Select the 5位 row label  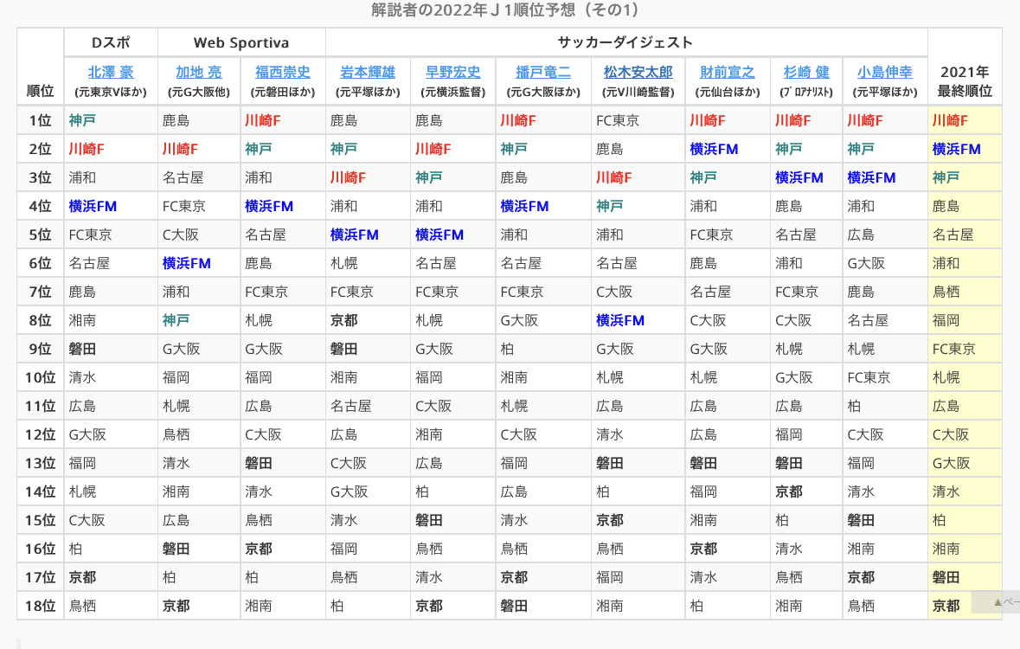pos(40,235)
